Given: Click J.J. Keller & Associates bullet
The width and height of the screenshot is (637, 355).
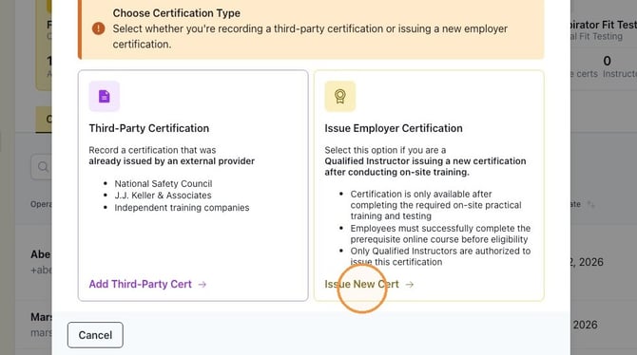Looking at the screenshot, I should pyautogui.click(x=163, y=196).
